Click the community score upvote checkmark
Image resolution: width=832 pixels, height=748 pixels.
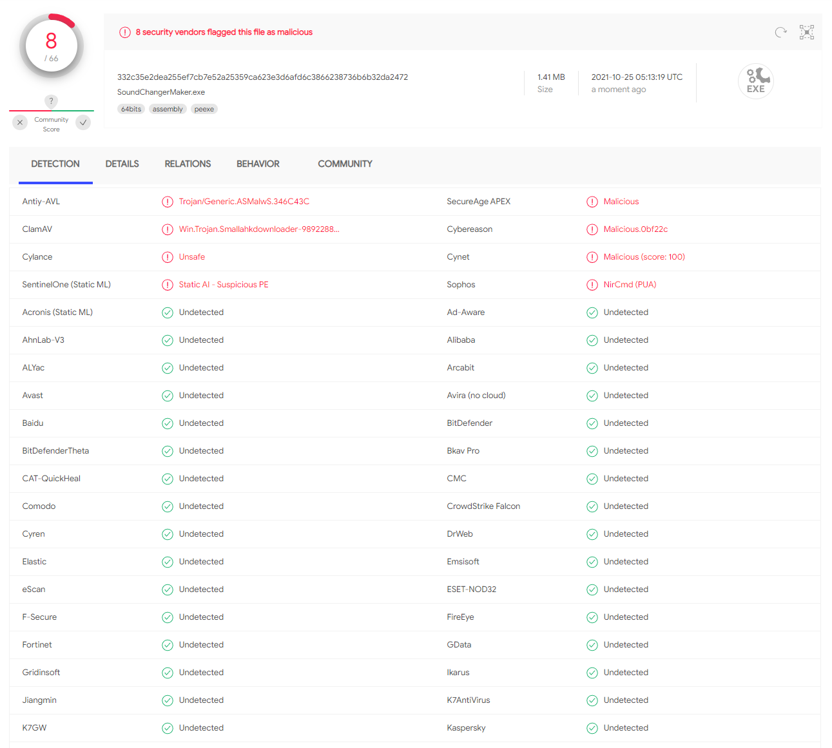[83, 122]
